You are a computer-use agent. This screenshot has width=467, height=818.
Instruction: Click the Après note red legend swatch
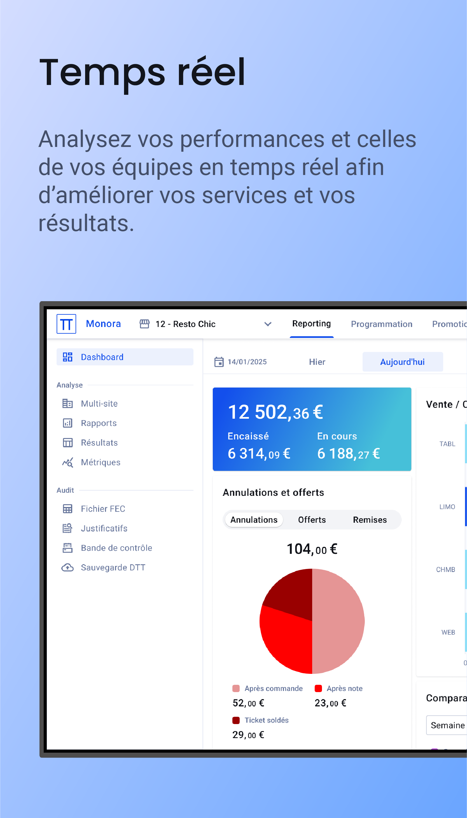(x=318, y=688)
